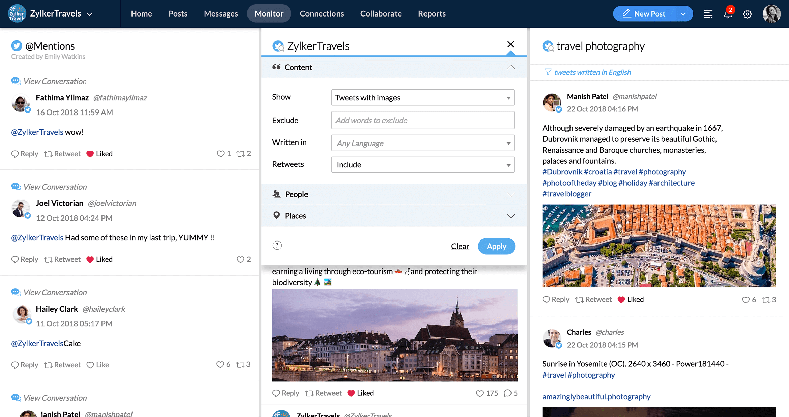The width and height of the screenshot is (789, 417).
Task: Click the tweets written in English filter
Action: click(592, 72)
